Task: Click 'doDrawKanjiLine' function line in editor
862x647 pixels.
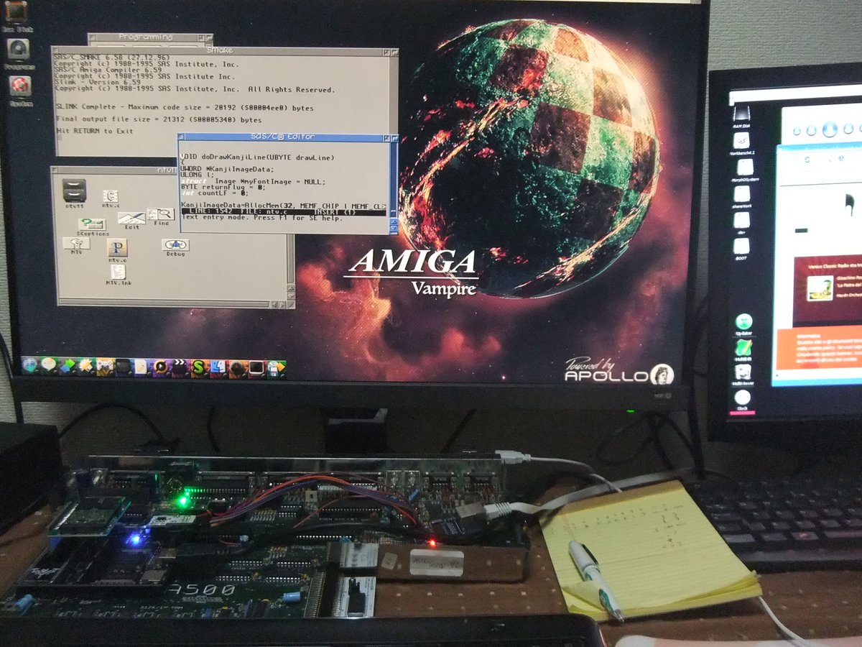Action: (258, 157)
